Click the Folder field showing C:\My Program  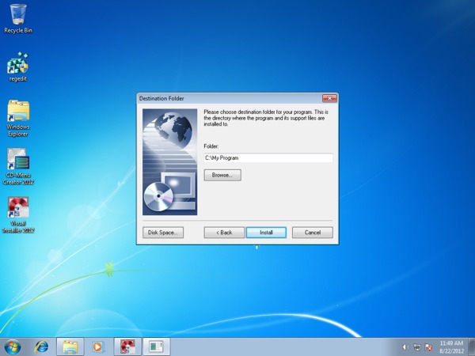[268, 158]
